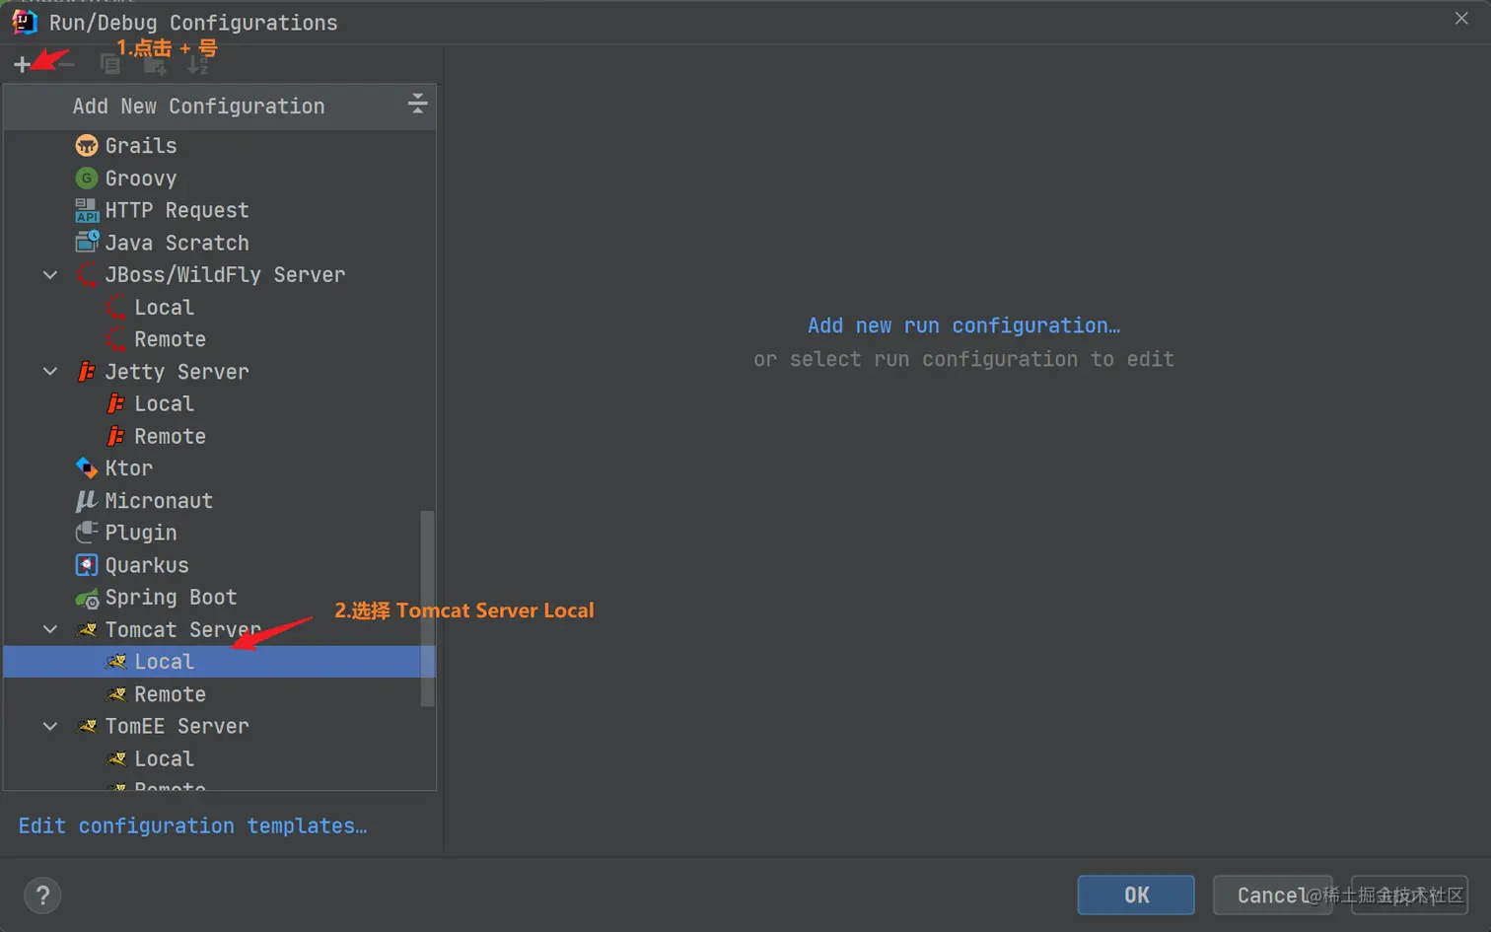Click the collapse all icon beside Add New Configuration

coord(417,104)
